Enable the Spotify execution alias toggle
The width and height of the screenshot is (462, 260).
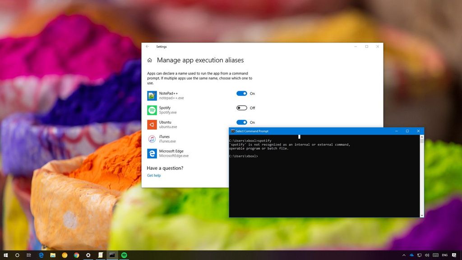click(242, 108)
